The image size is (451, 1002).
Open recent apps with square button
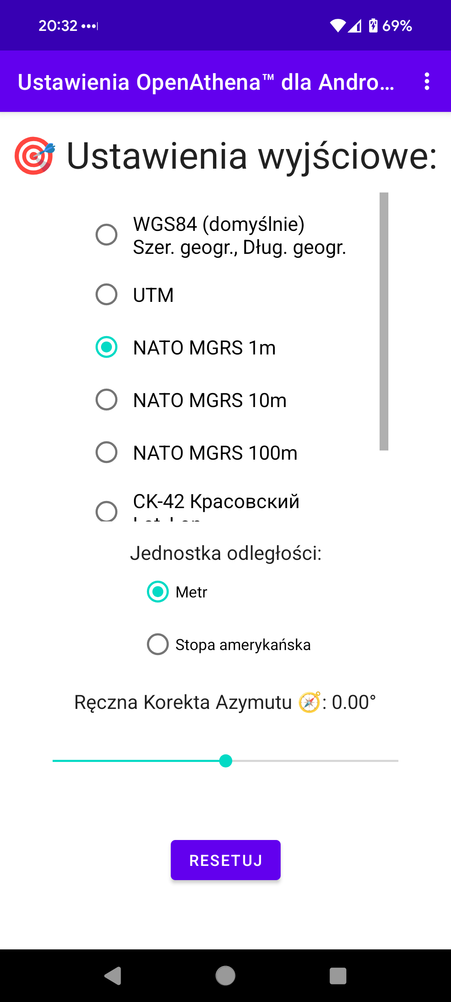[x=338, y=976]
